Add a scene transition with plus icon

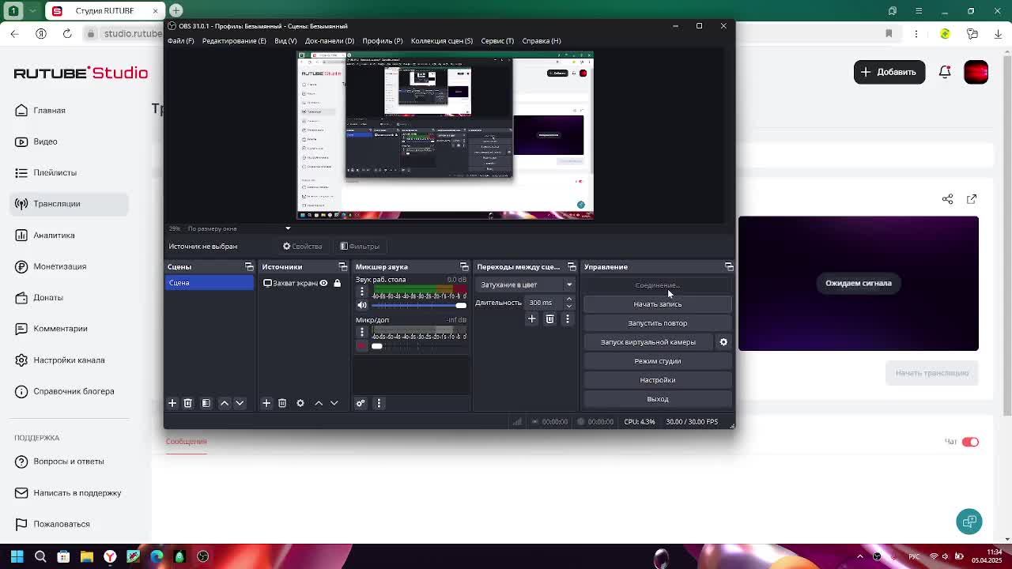tap(531, 318)
